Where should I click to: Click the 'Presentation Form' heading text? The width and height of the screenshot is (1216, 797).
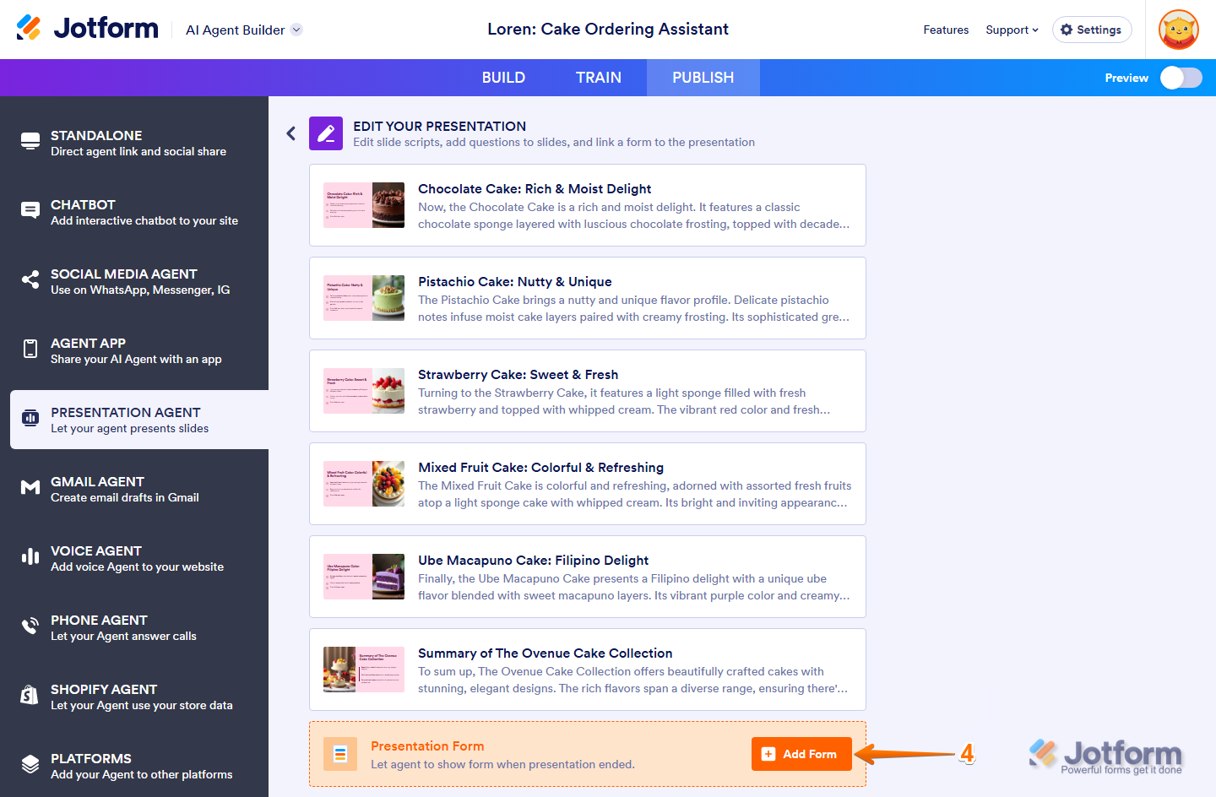coord(427,746)
